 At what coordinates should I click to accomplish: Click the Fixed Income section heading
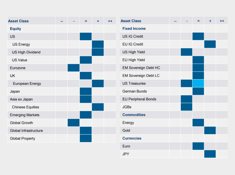pos(134,28)
